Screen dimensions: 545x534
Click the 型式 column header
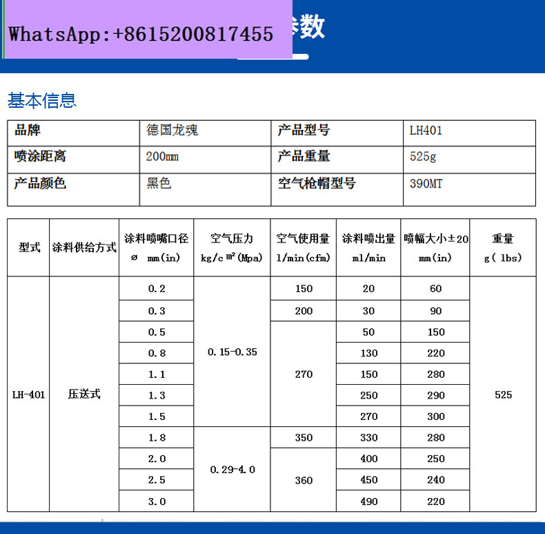(28, 248)
